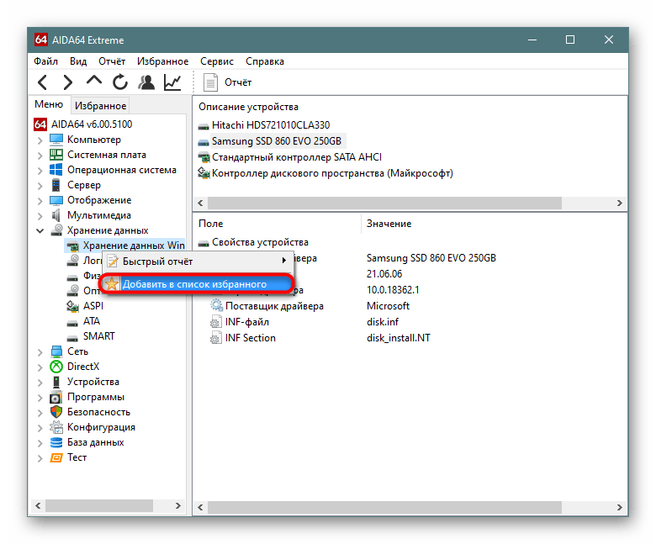Select the Отображение display icon

tap(56, 200)
